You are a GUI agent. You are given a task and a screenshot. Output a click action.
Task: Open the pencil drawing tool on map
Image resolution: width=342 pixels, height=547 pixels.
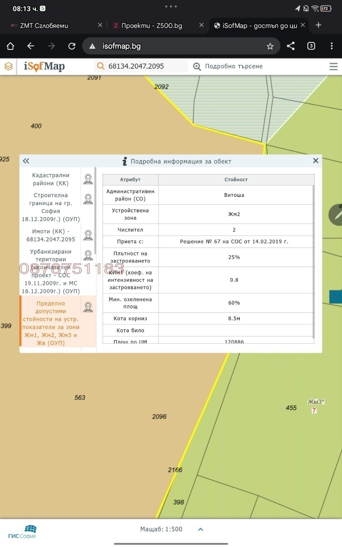click(x=337, y=215)
